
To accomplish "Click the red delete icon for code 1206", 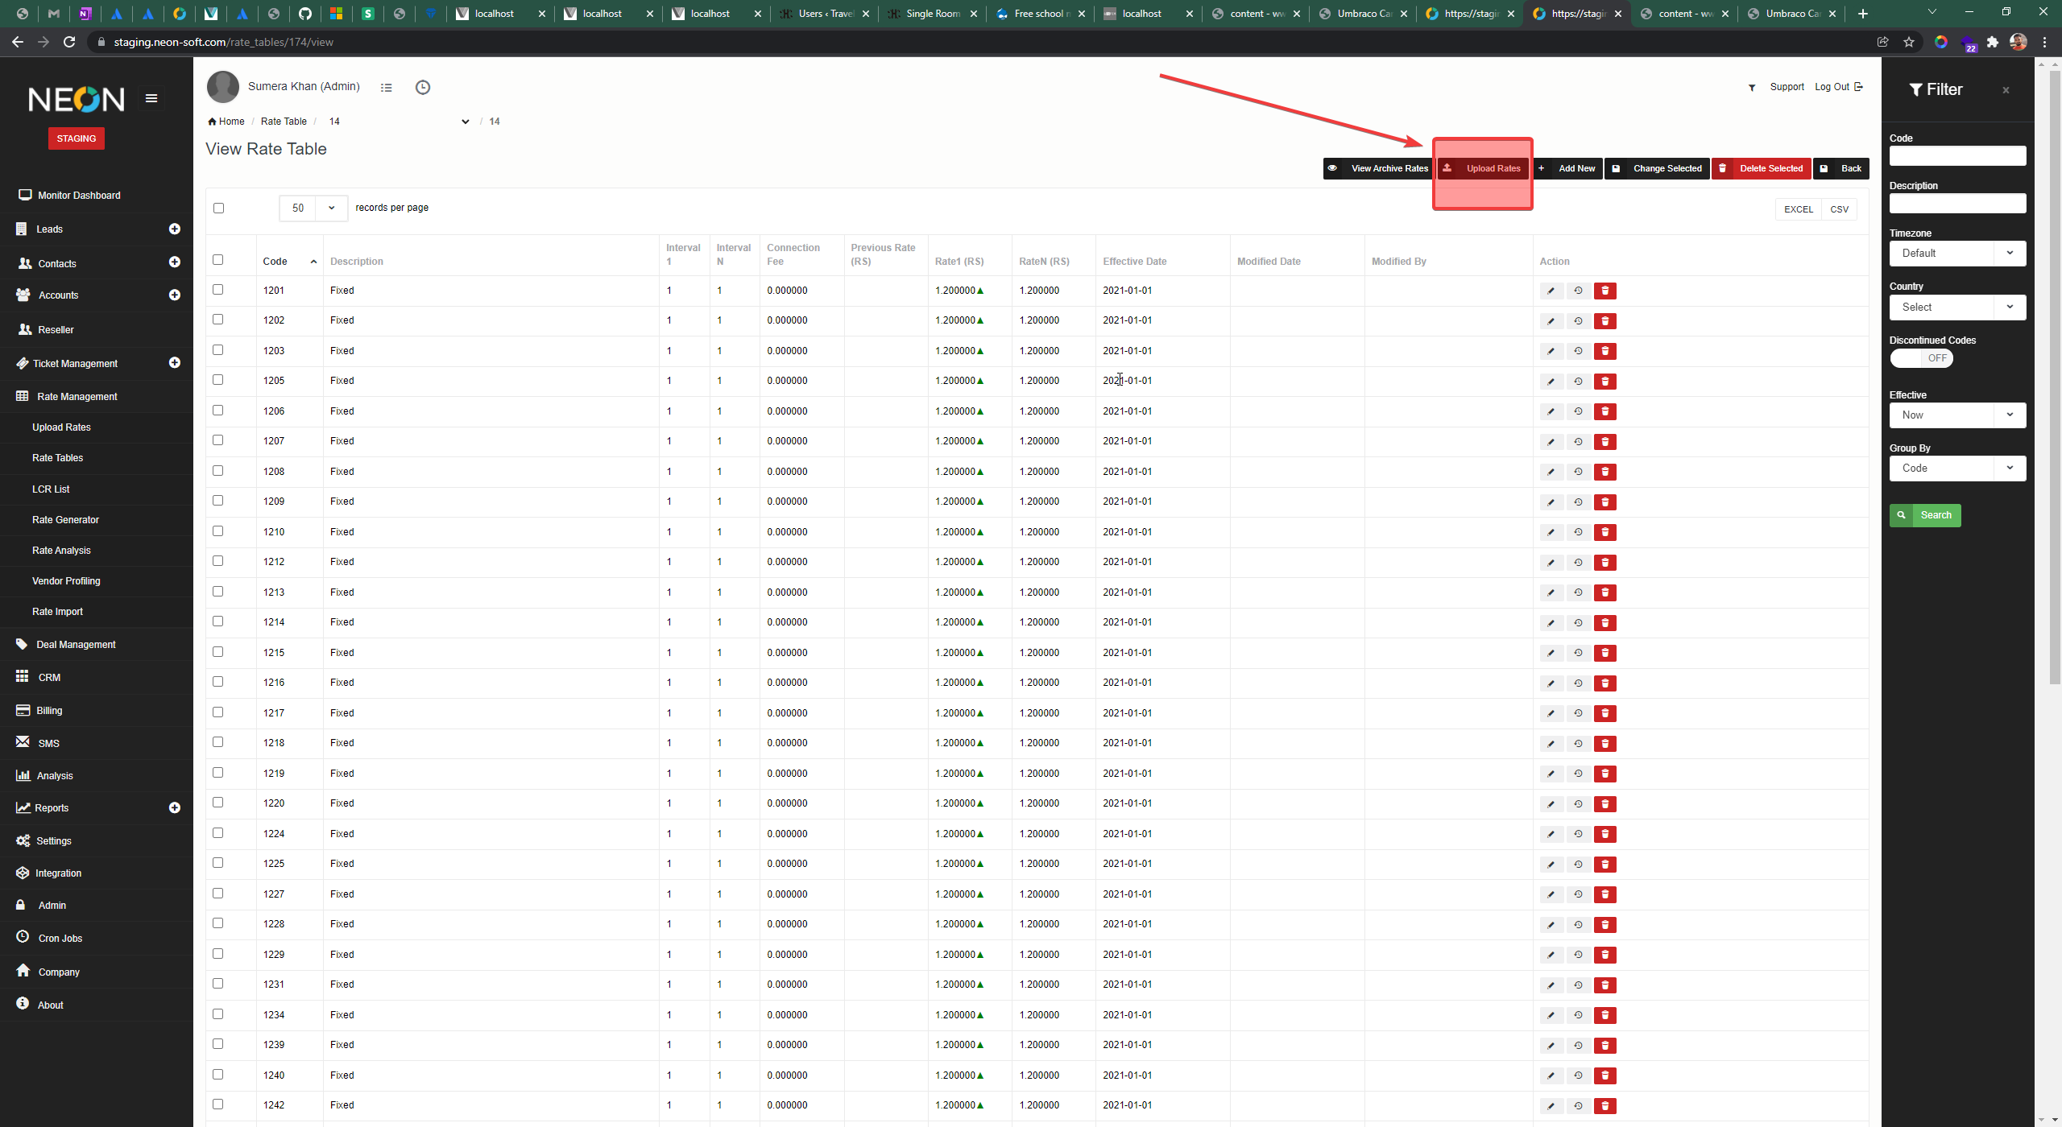I will point(1604,411).
